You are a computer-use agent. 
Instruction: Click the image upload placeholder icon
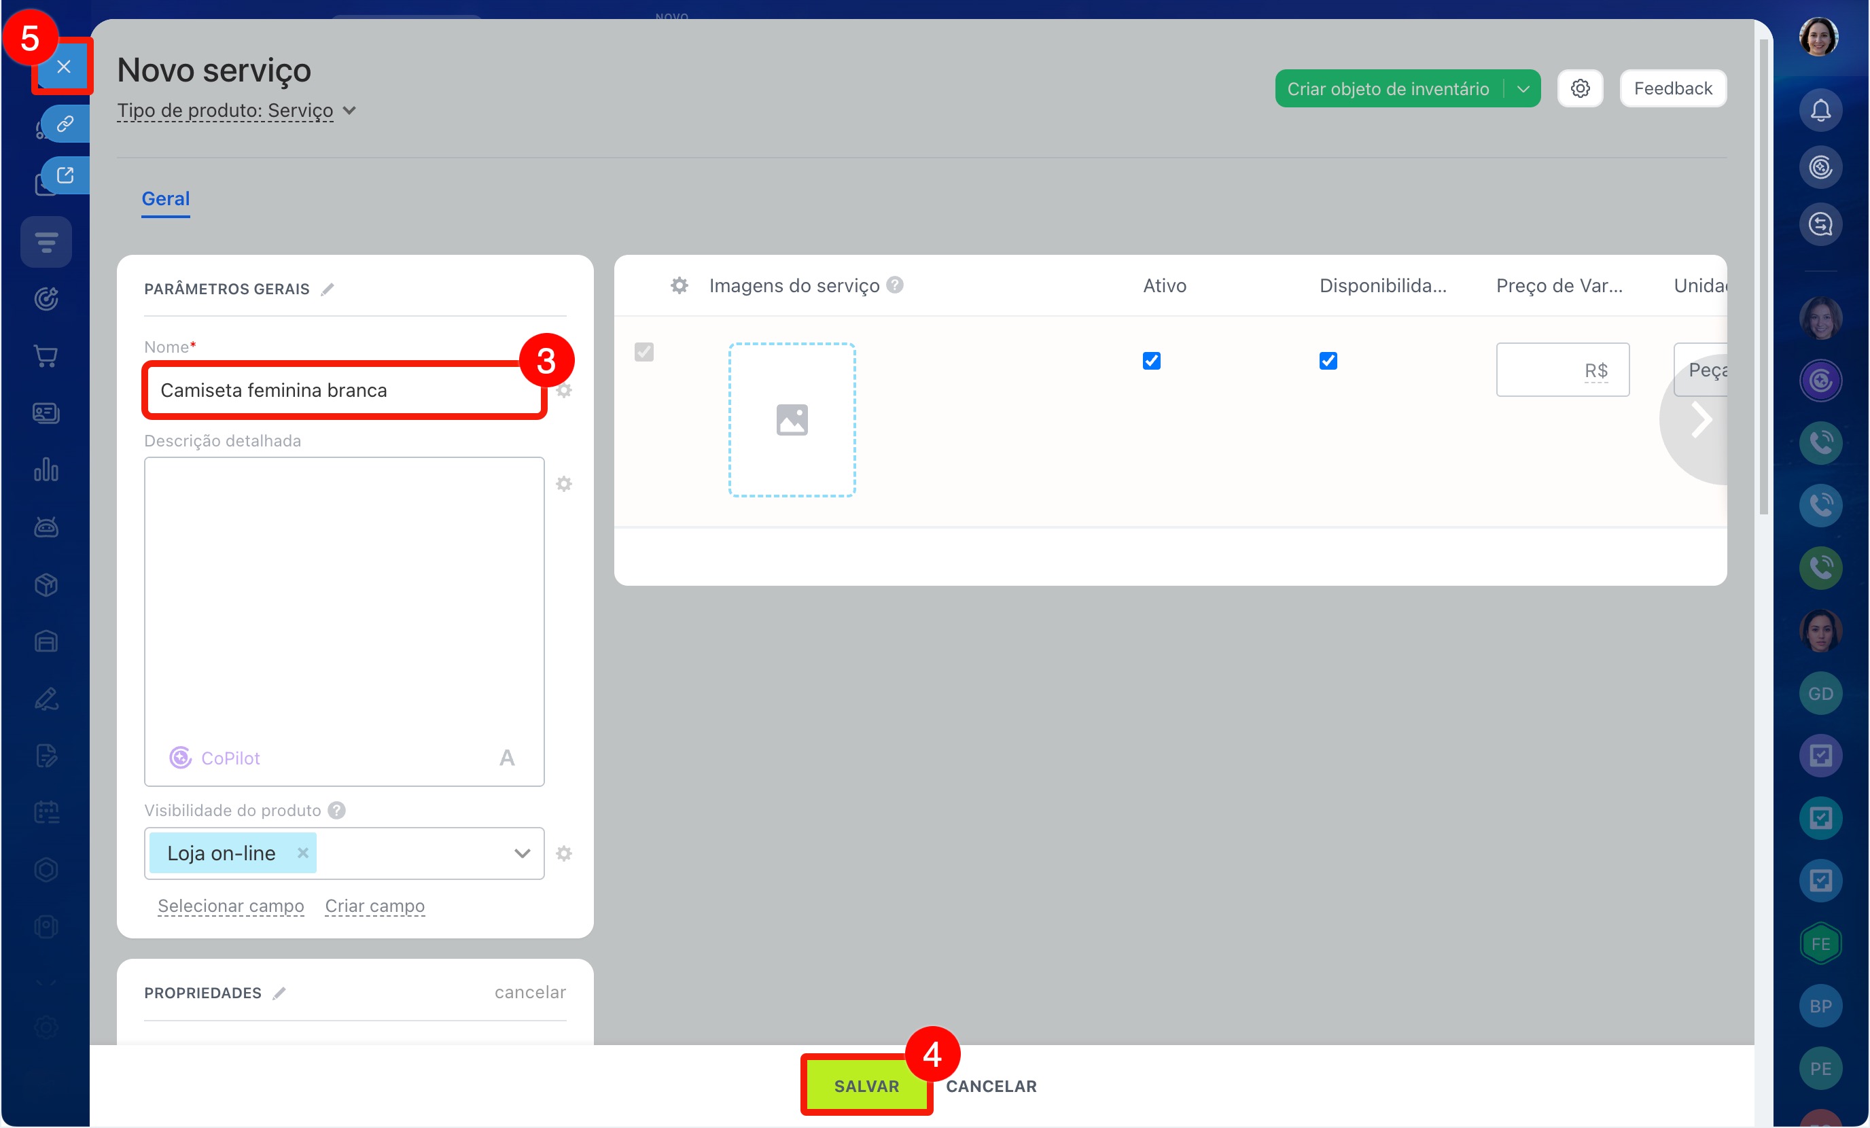pyautogui.click(x=792, y=420)
